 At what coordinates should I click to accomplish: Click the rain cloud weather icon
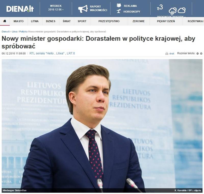[173, 11]
